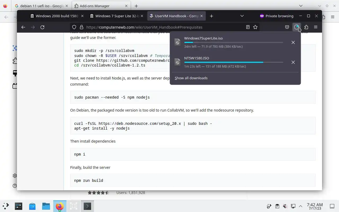
Task: Close Windows 7 Super Lite tab
Action: 142,16
